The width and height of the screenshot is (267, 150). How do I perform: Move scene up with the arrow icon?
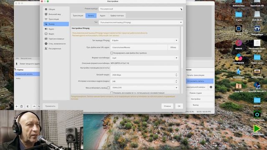[x=34, y=106]
